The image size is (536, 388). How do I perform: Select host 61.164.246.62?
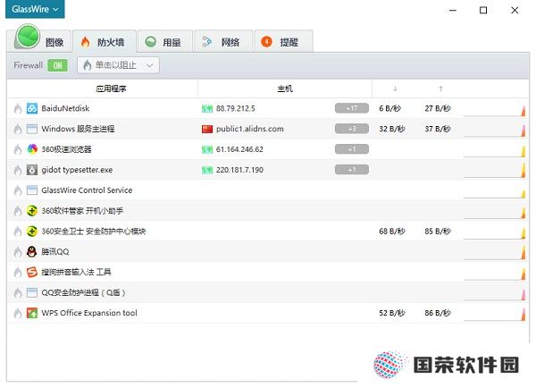point(239,149)
